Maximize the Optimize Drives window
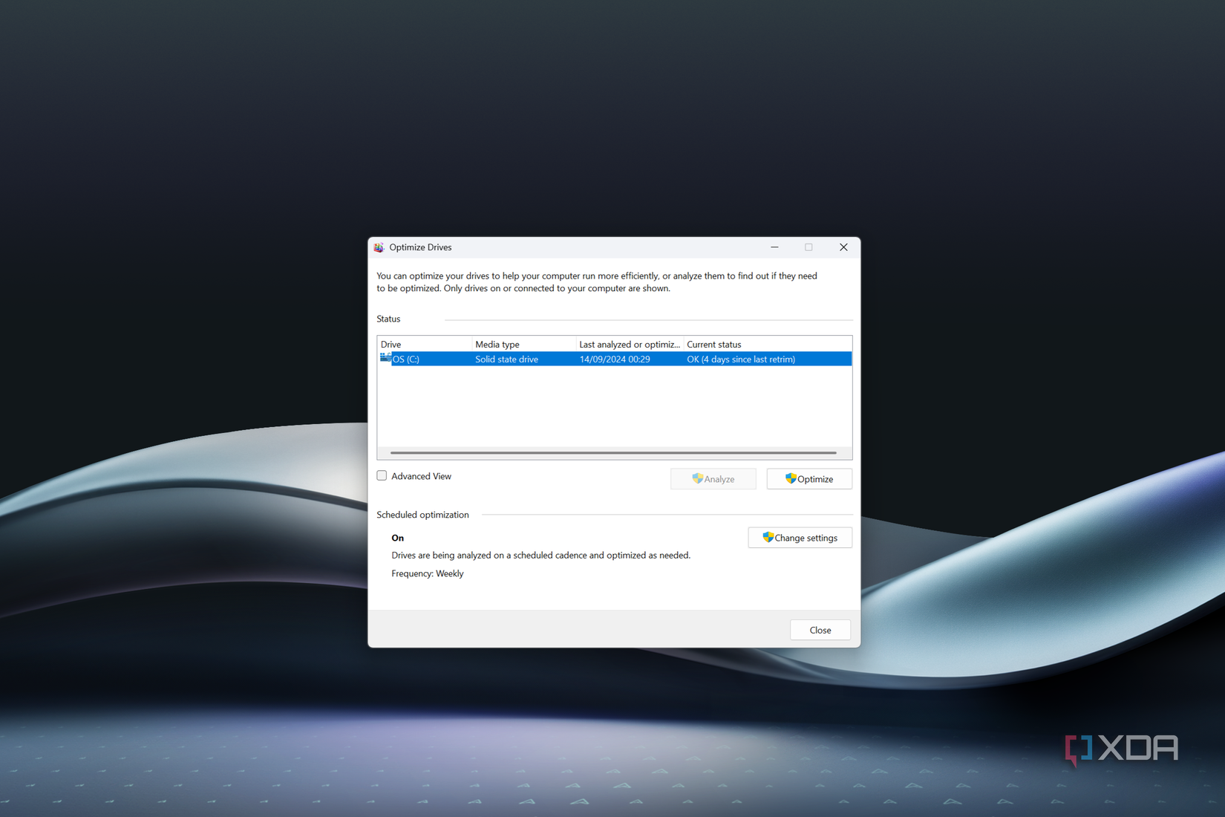Screen dimensions: 1225x817 [x=808, y=247]
